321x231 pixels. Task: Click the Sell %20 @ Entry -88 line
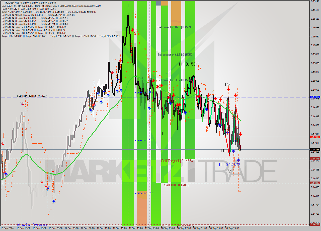[x=34, y=33]
